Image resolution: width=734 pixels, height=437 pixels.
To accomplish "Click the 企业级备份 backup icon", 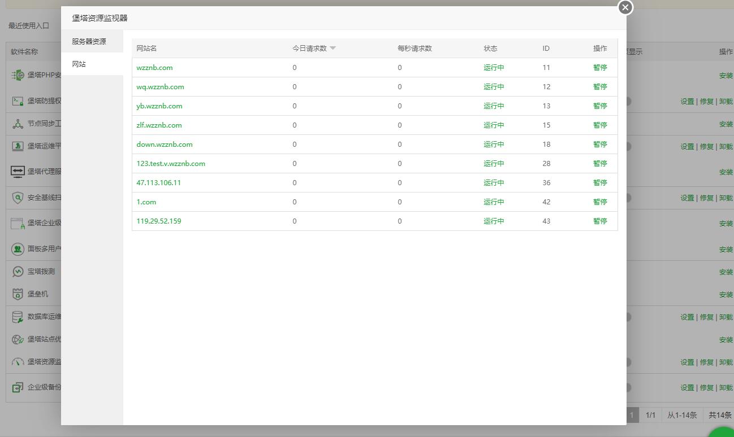I will (18, 388).
